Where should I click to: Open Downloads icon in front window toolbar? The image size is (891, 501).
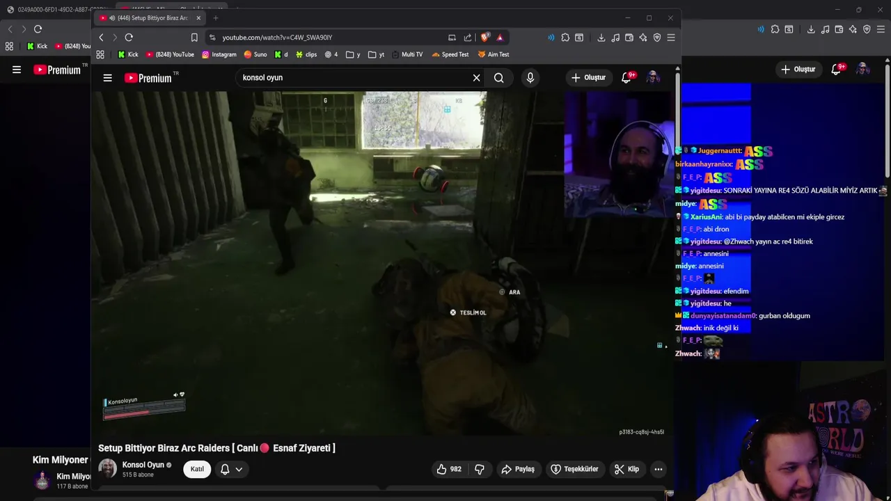(x=601, y=38)
